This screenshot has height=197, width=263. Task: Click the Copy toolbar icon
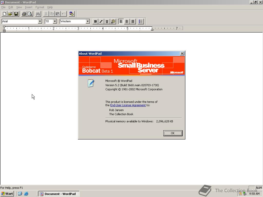pyautogui.click(x=52, y=14)
